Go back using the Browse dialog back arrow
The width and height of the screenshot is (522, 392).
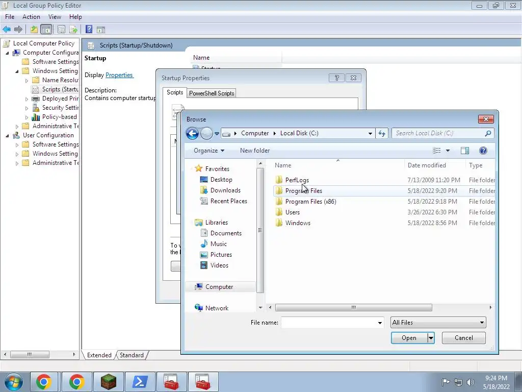point(192,133)
